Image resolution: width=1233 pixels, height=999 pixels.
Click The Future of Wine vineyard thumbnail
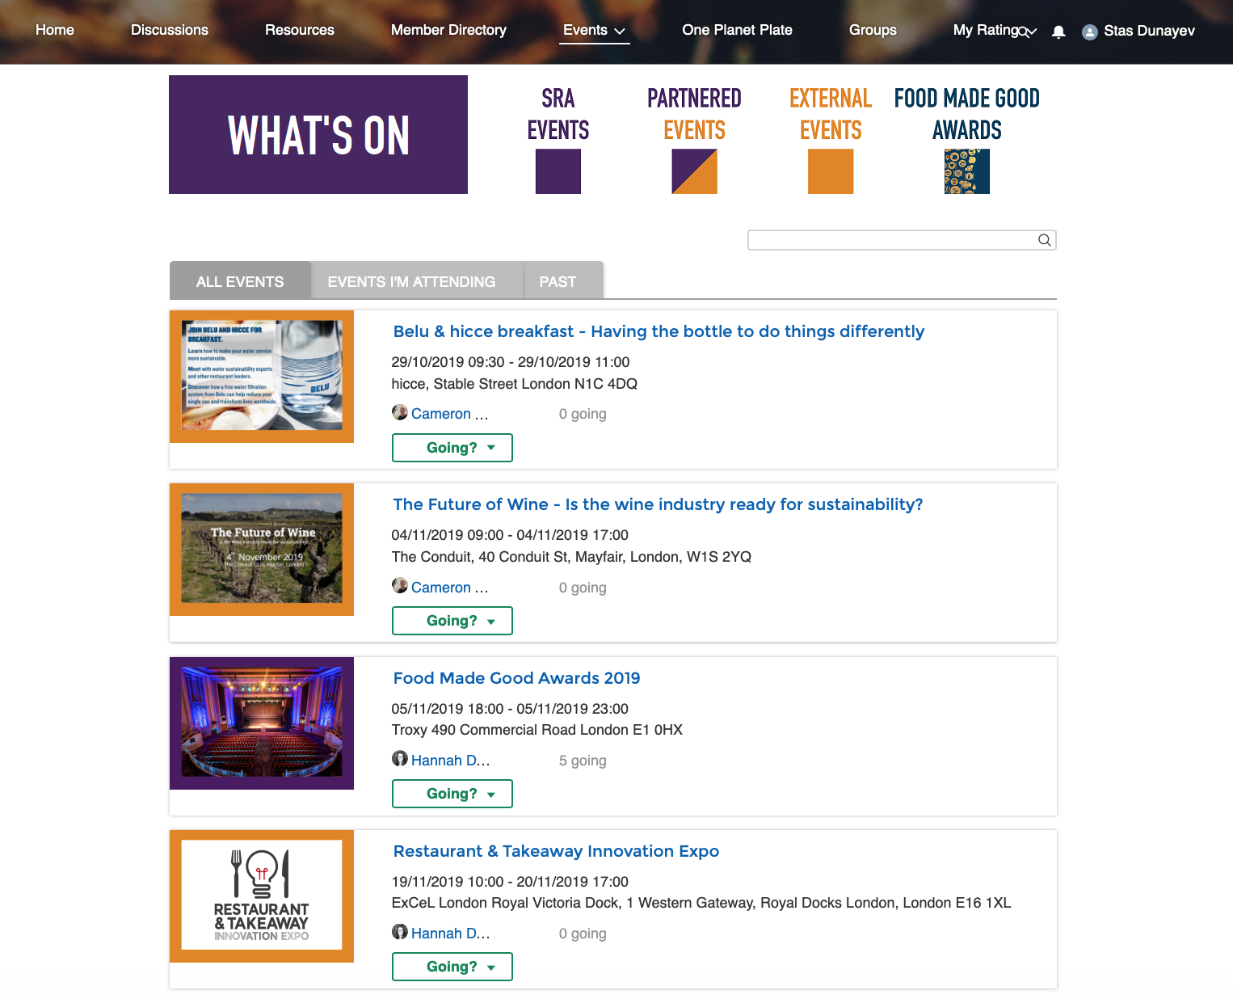262,550
